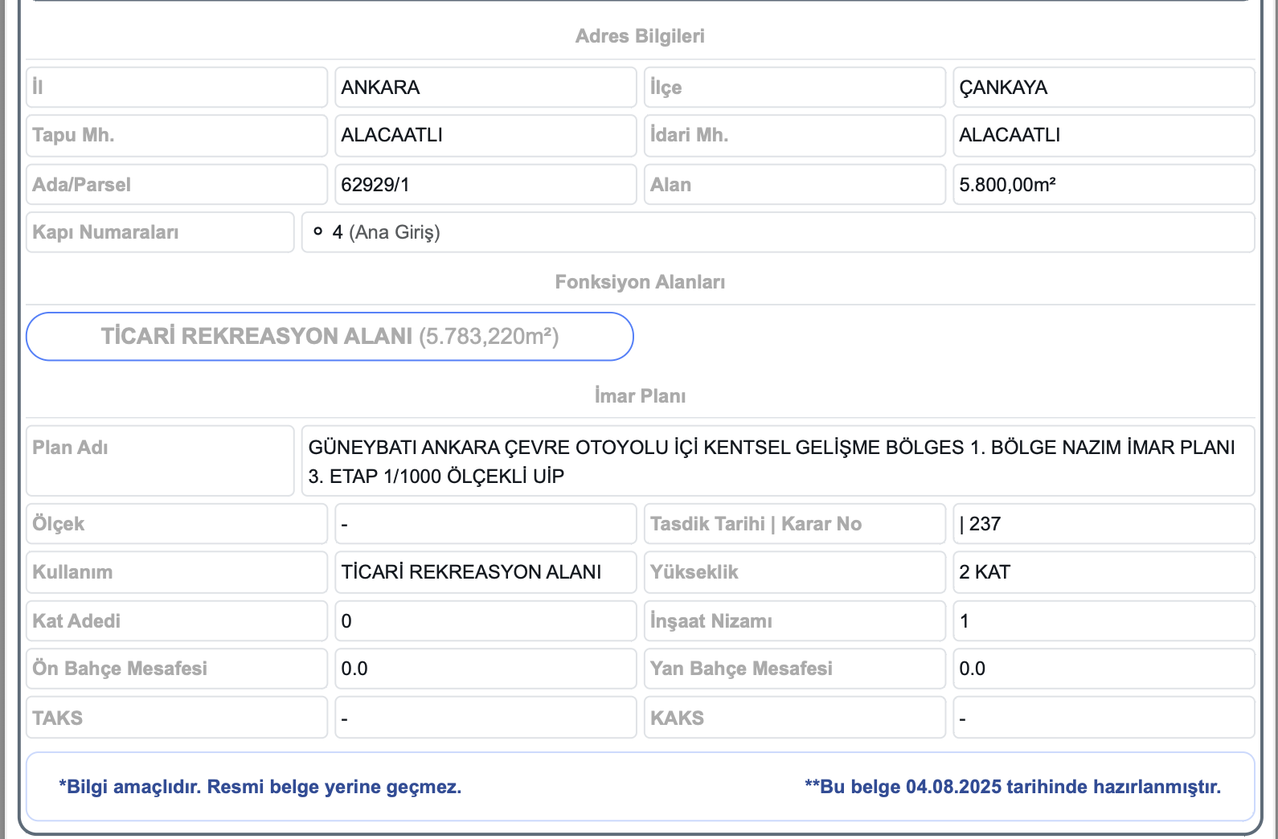1278x839 pixels.
Task: Click the ANKARA value in İl field
Action: [x=380, y=88]
